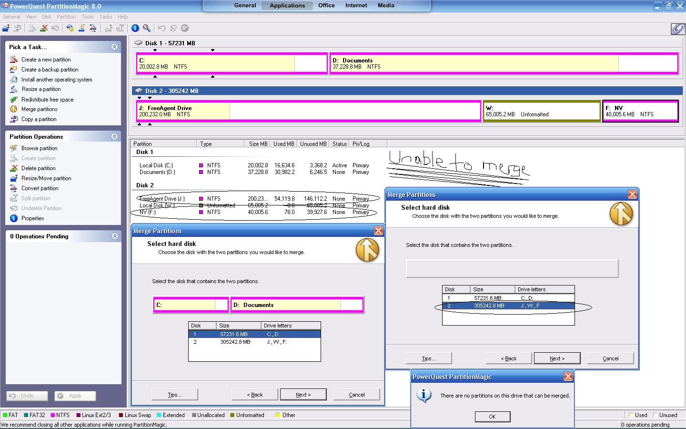Click OK in the PartitionMagic message box
The width and height of the screenshot is (686, 429).
coord(493,417)
